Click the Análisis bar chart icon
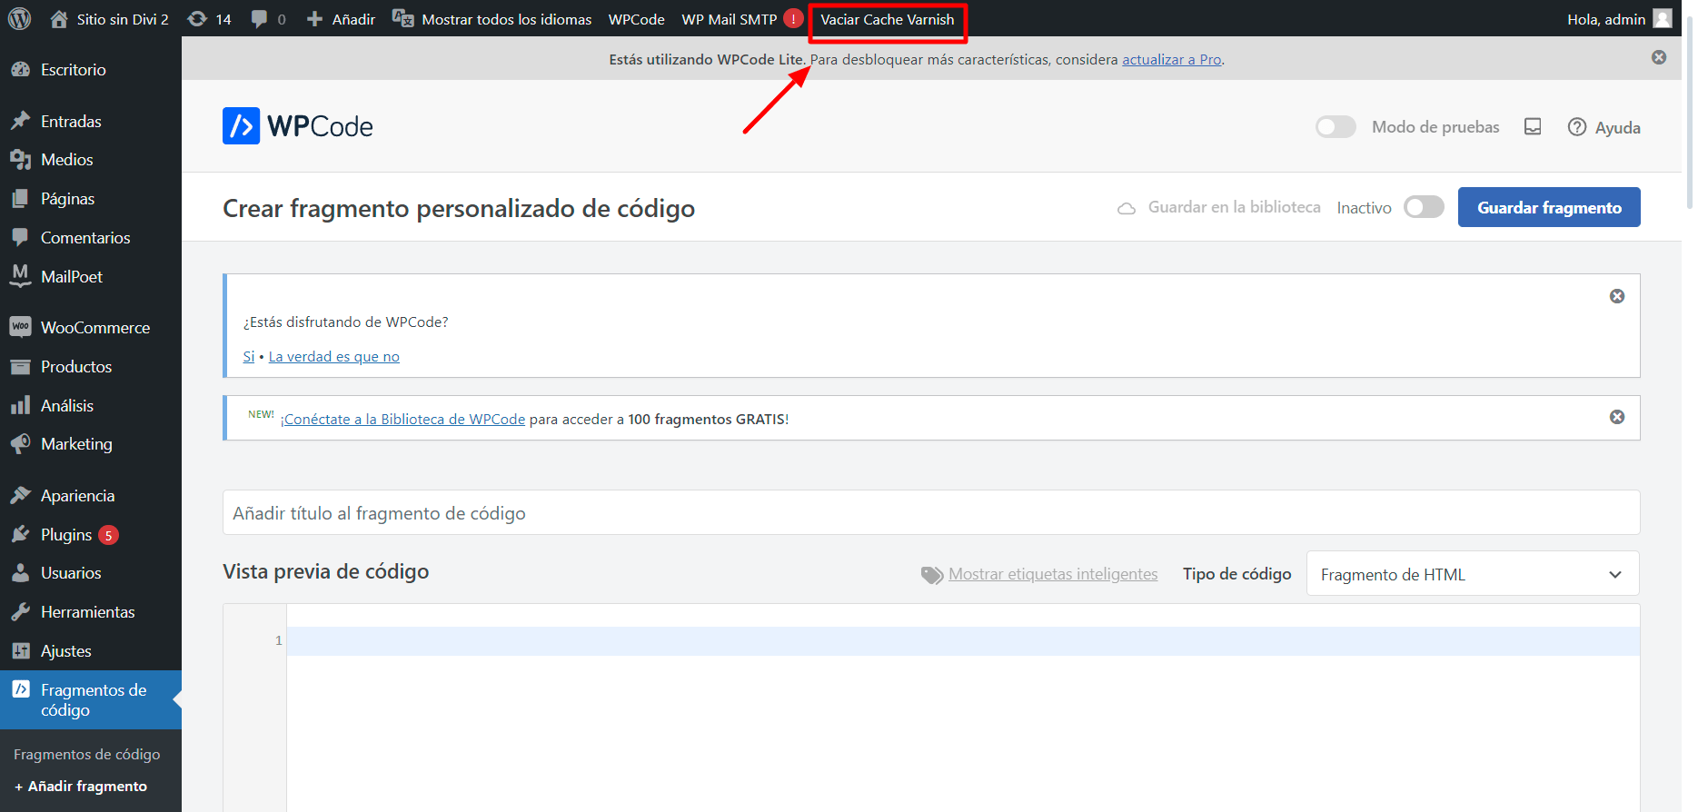 (x=21, y=405)
